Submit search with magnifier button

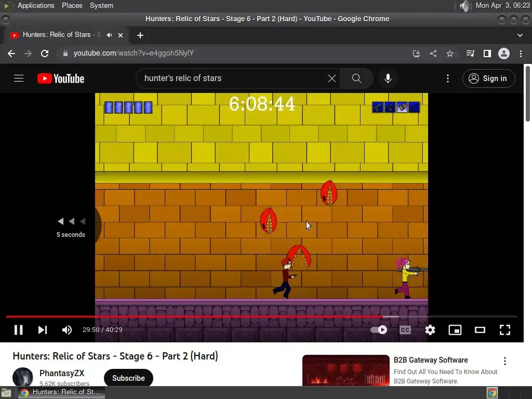tap(356, 78)
